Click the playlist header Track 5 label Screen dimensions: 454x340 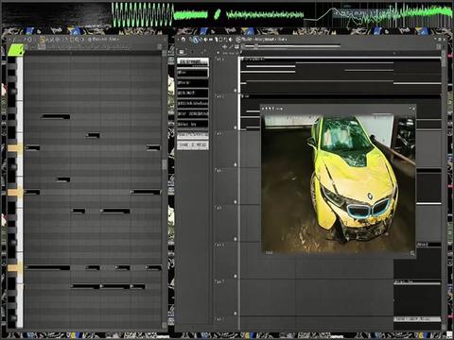(x=218, y=208)
